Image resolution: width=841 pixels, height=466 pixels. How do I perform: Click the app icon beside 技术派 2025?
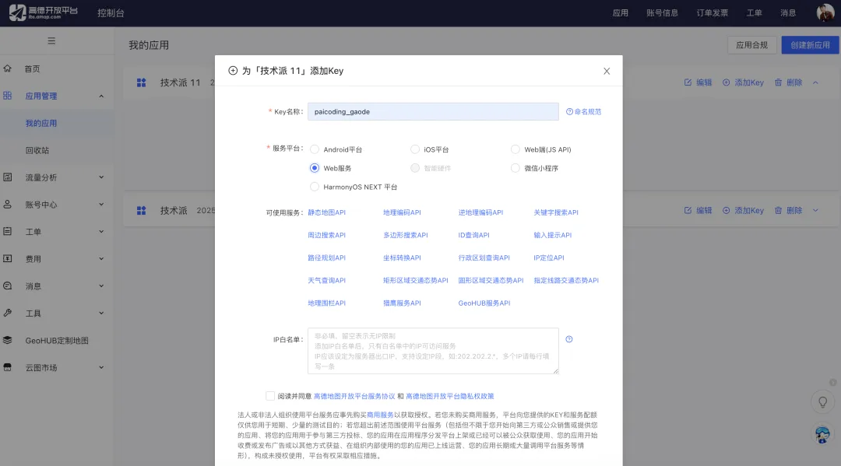[141, 211]
